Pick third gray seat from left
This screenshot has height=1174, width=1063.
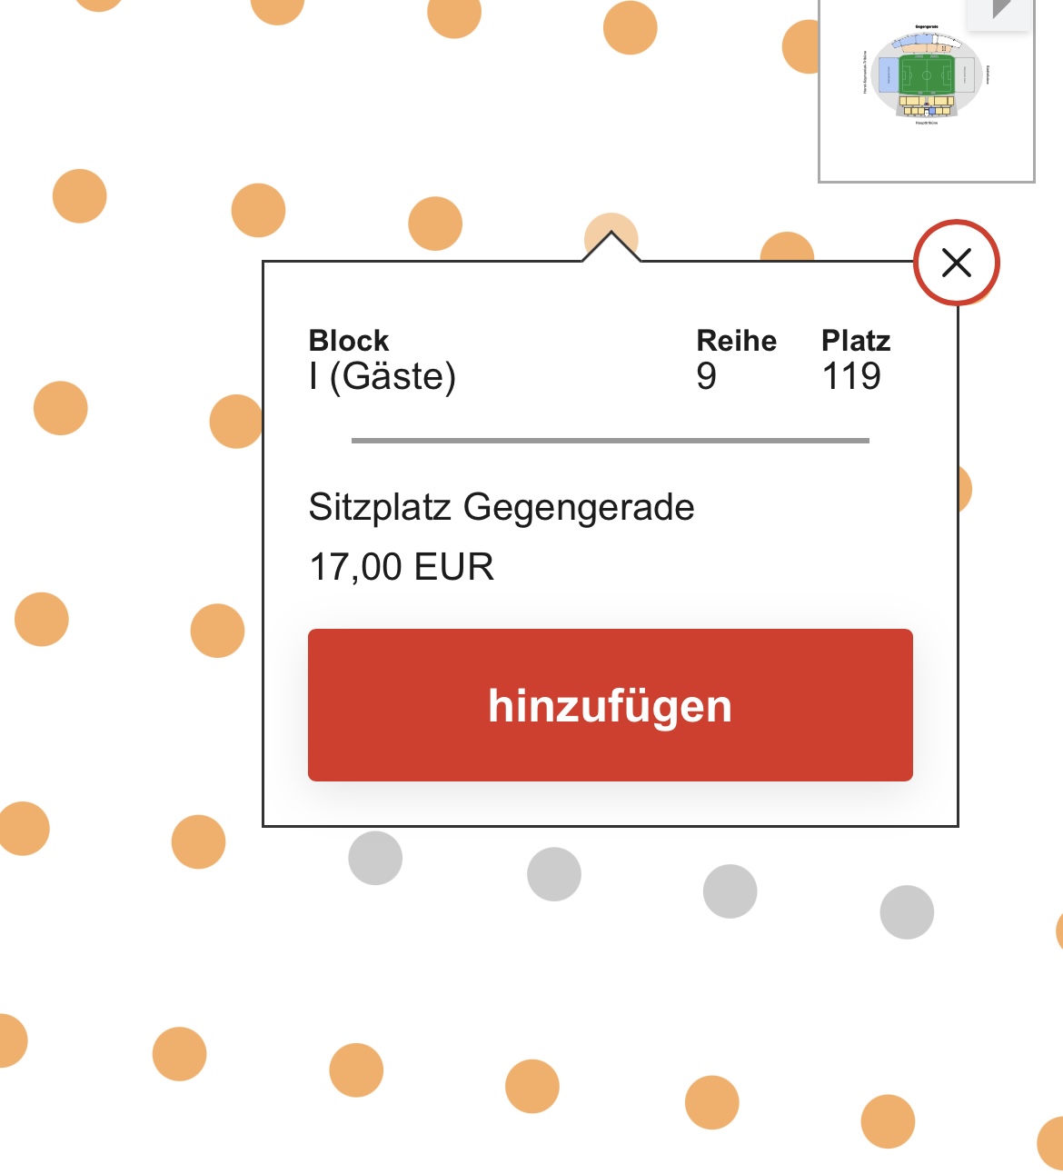(x=730, y=891)
